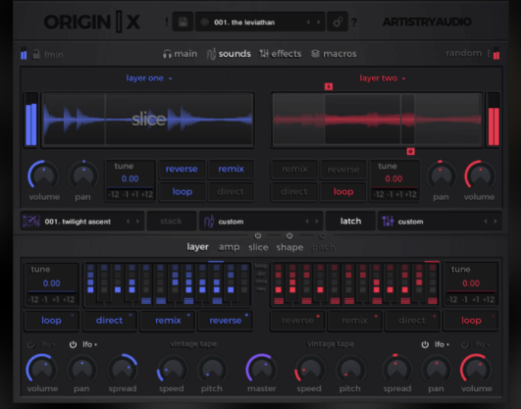This screenshot has width=521, height=409.
Task: Toggle layer one loop button in top section
Action: coord(182,191)
